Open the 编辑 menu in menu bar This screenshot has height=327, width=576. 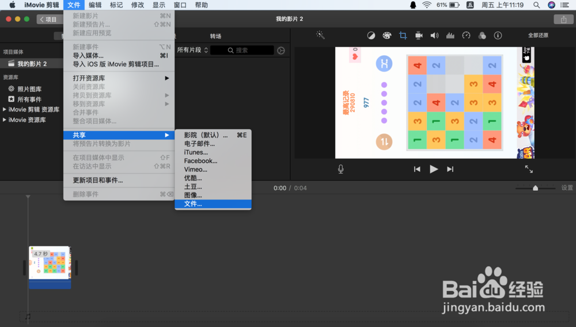[95, 5]
